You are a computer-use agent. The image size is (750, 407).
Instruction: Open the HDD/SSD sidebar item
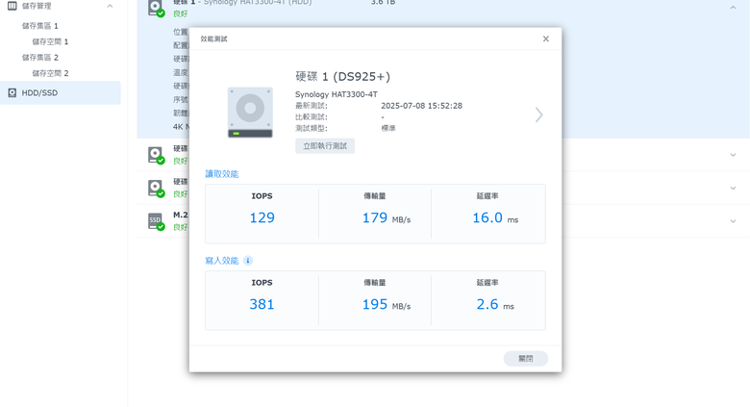(61, 93)
